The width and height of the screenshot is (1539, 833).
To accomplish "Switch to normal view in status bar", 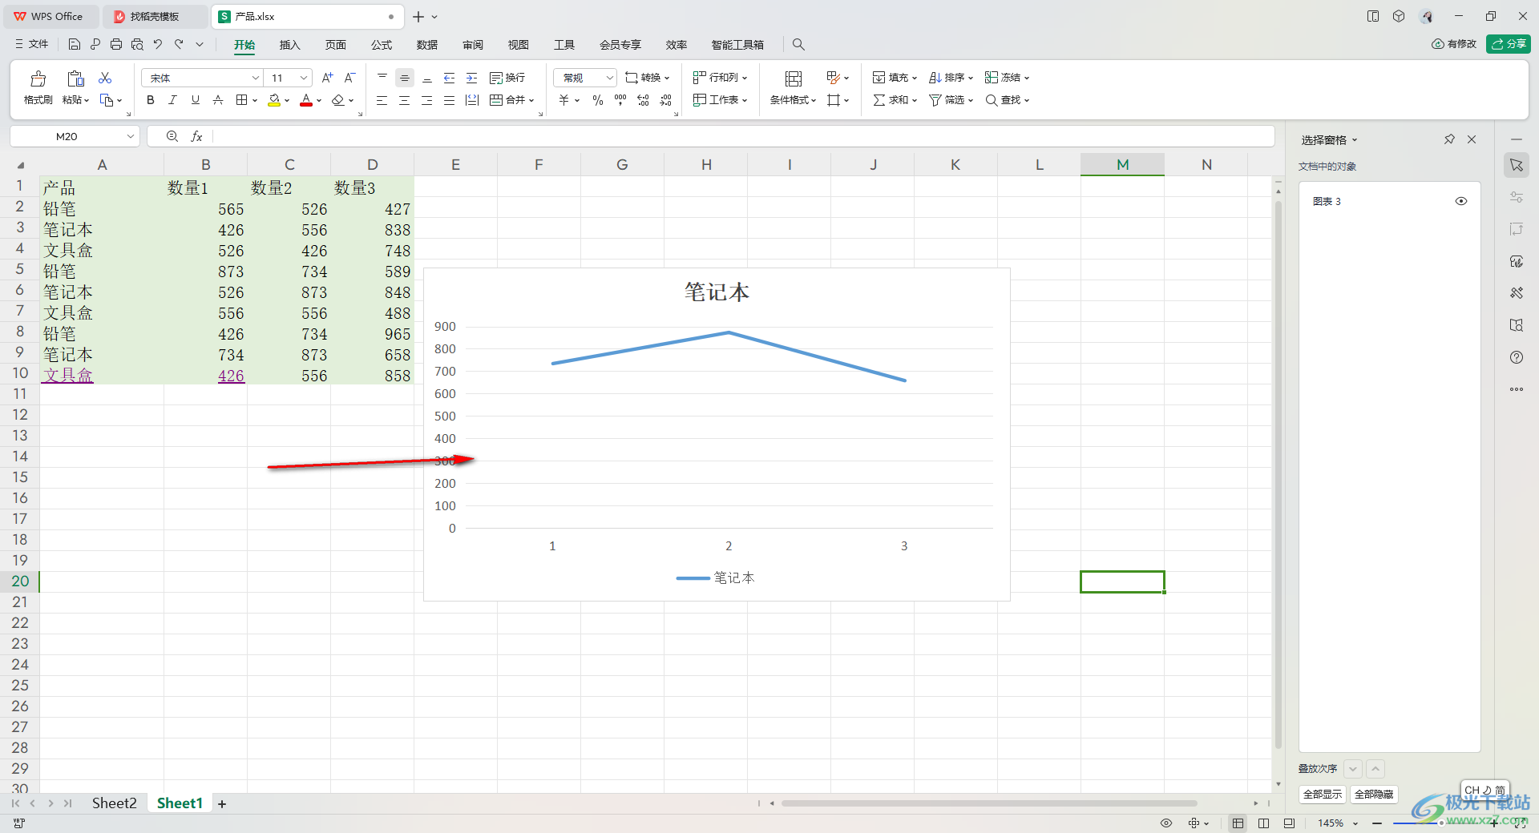I will tap(1238, 823).
